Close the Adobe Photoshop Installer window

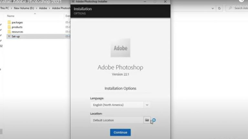(x=165, y=2)
